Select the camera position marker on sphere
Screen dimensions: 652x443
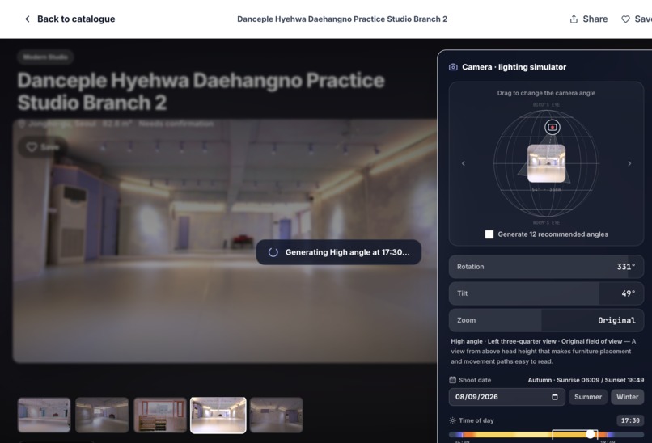[x=553, y=127]
